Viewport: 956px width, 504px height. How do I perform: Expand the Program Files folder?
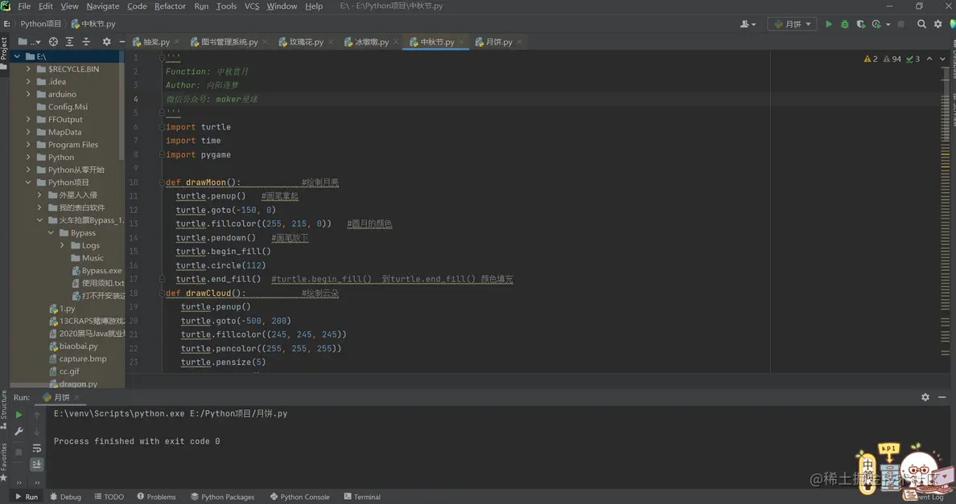[x=28, y=145]
